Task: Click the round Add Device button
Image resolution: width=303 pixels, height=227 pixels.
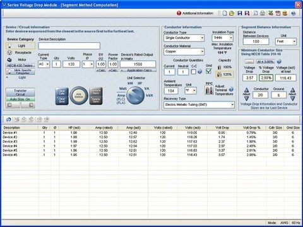Action: 79,96
